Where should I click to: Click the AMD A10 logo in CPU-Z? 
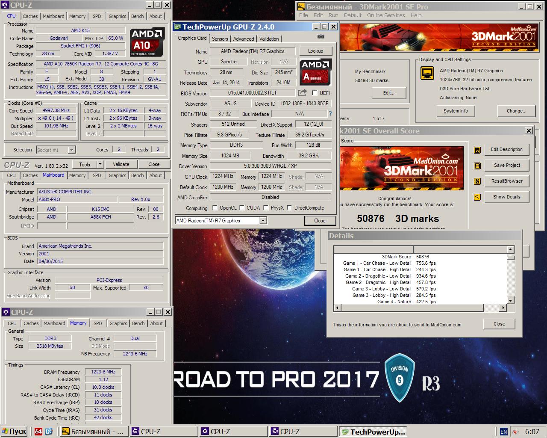pos(147,42)
